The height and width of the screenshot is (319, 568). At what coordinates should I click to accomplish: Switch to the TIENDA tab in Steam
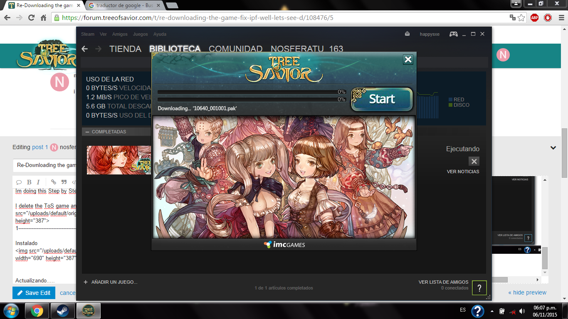click(x=125, y=49)
